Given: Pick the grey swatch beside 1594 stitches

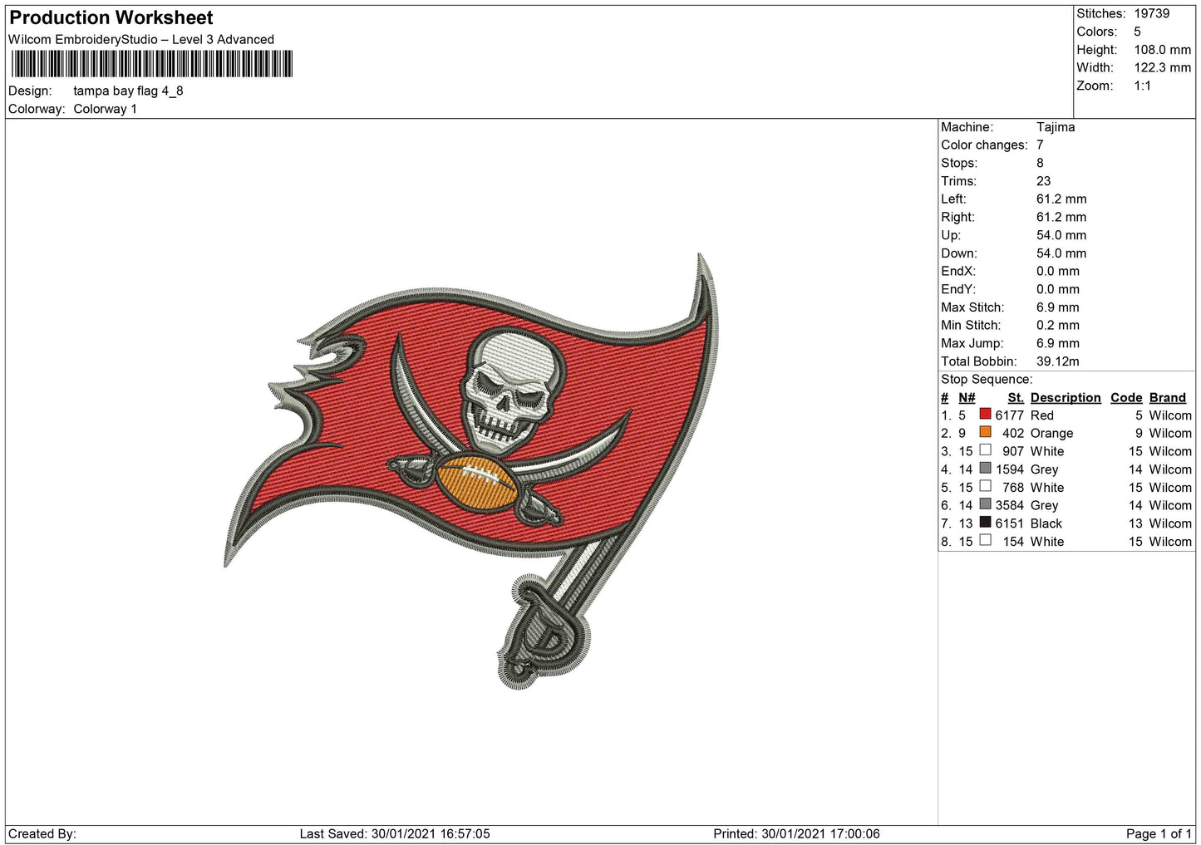Looking at the screenshot, I should point(985,469).
